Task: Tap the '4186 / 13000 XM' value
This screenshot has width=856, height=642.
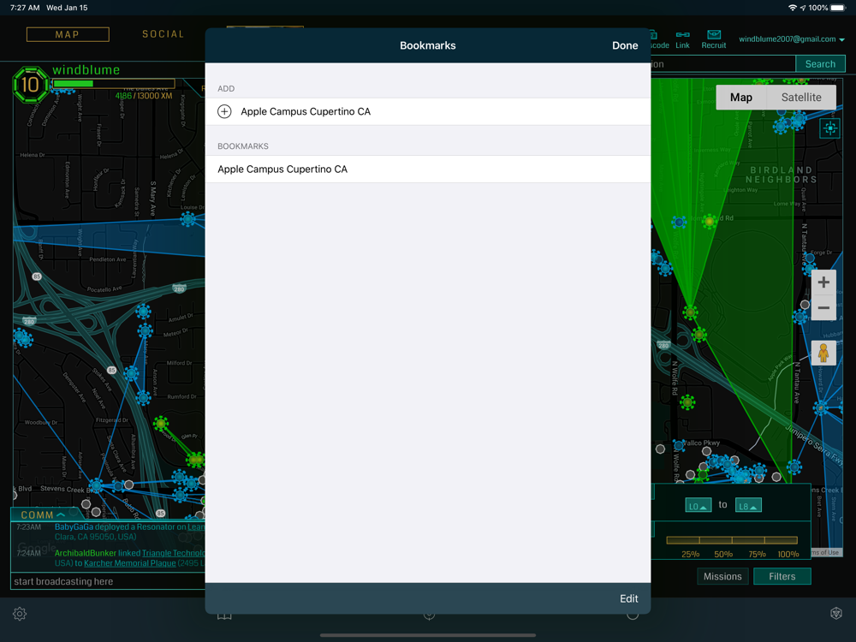Action: click(x=144, y=96)
